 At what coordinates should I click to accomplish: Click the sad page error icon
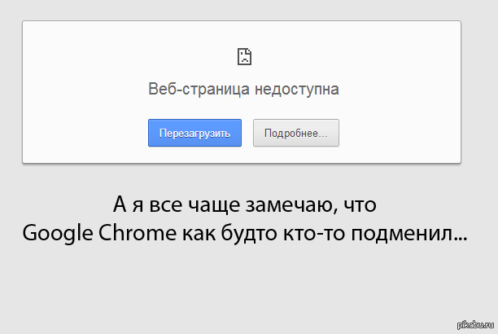242,56
